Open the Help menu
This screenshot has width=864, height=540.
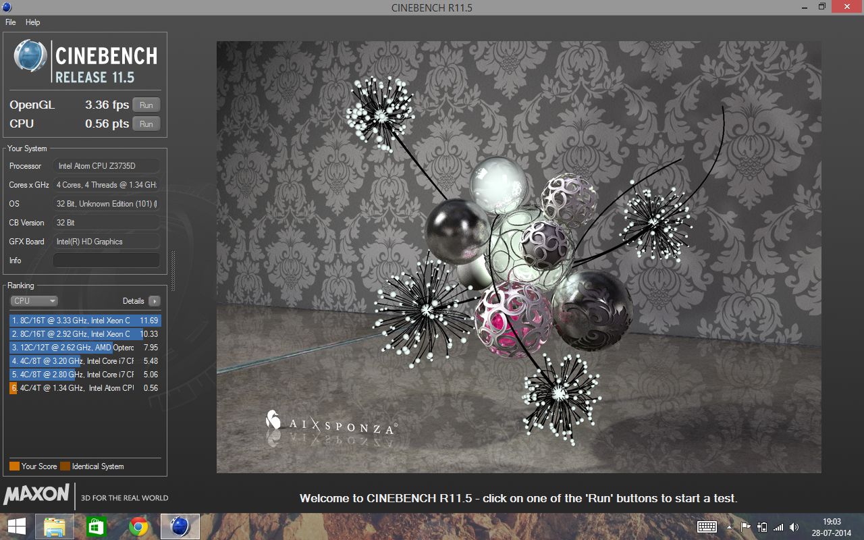click(33, 22)
